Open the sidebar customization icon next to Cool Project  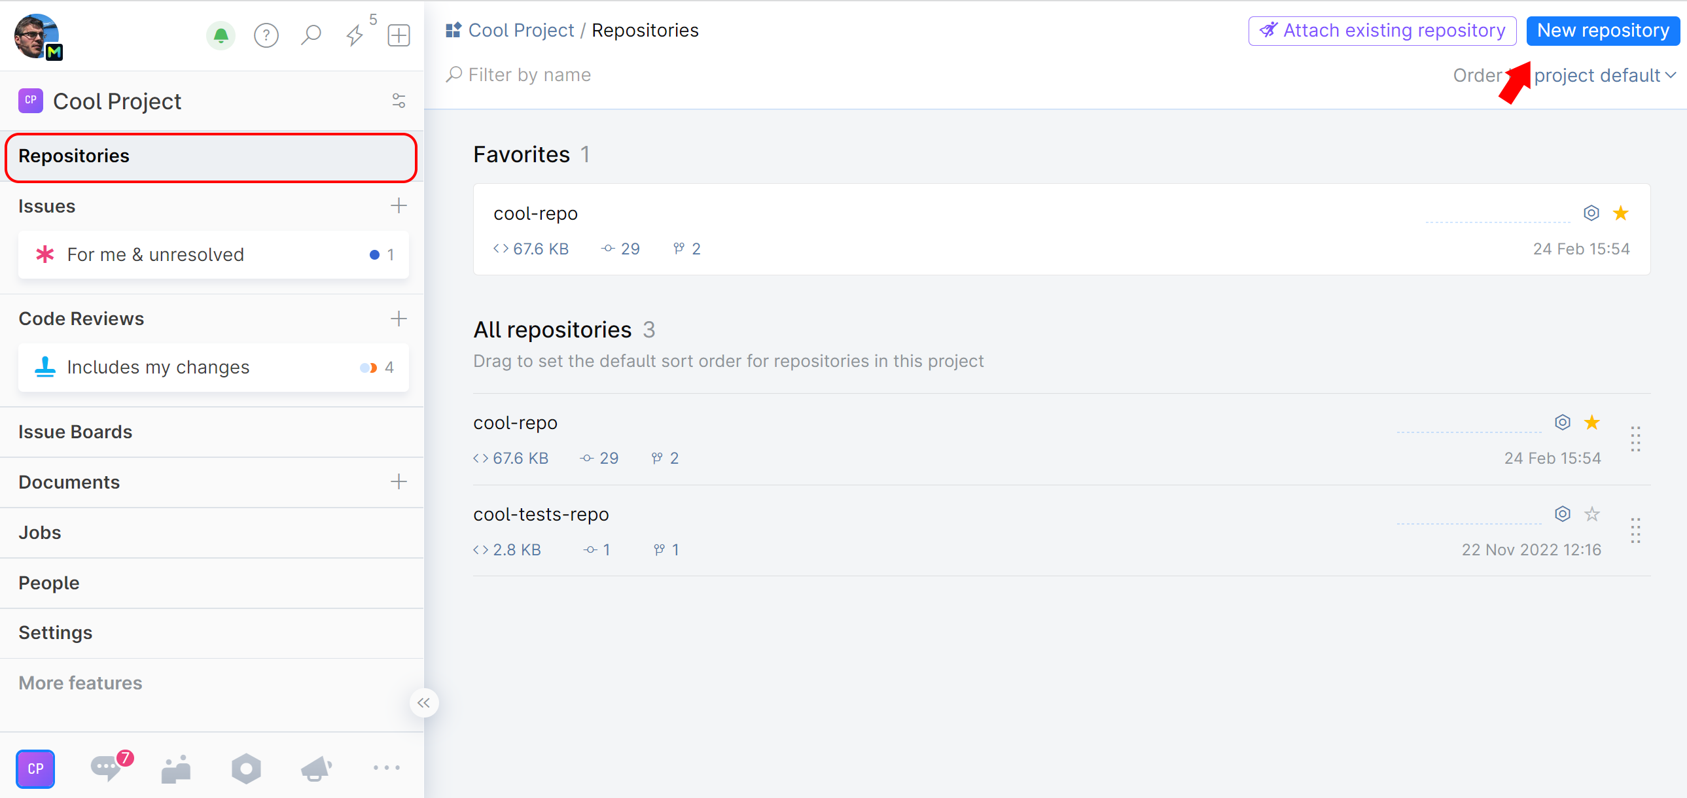(398, 101)
